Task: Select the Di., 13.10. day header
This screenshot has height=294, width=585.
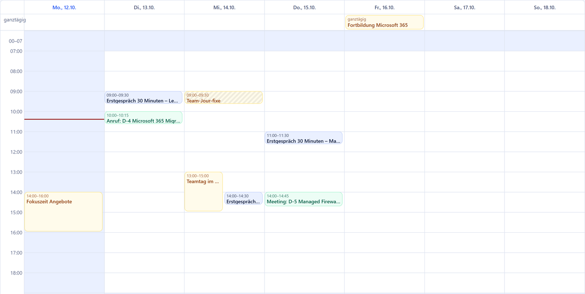Action: click(x=144, y=7)
